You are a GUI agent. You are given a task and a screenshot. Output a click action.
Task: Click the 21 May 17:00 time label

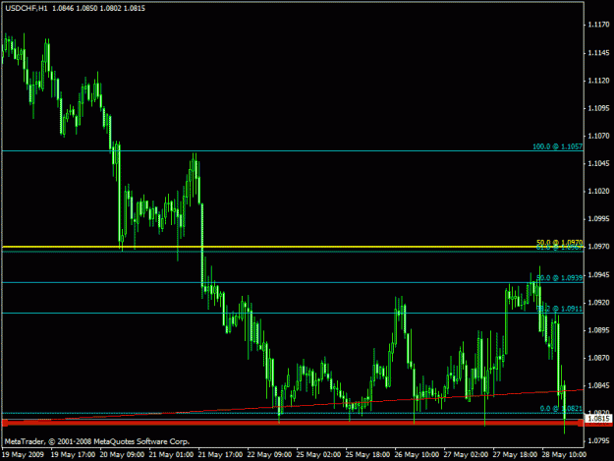pyautogui.click(x=220, y=455)
